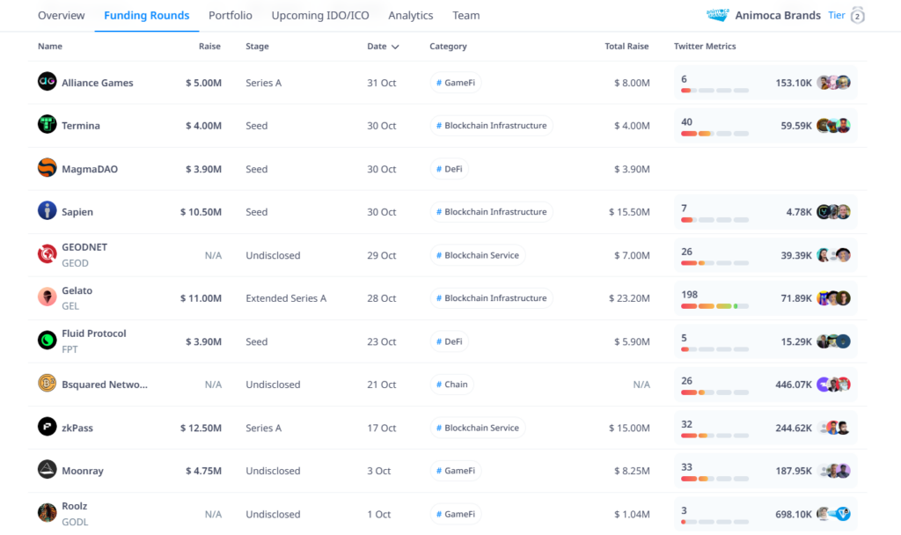Open the zkPass project link
The height and width of the screenshot is (535, 901).
coord(77,428)
